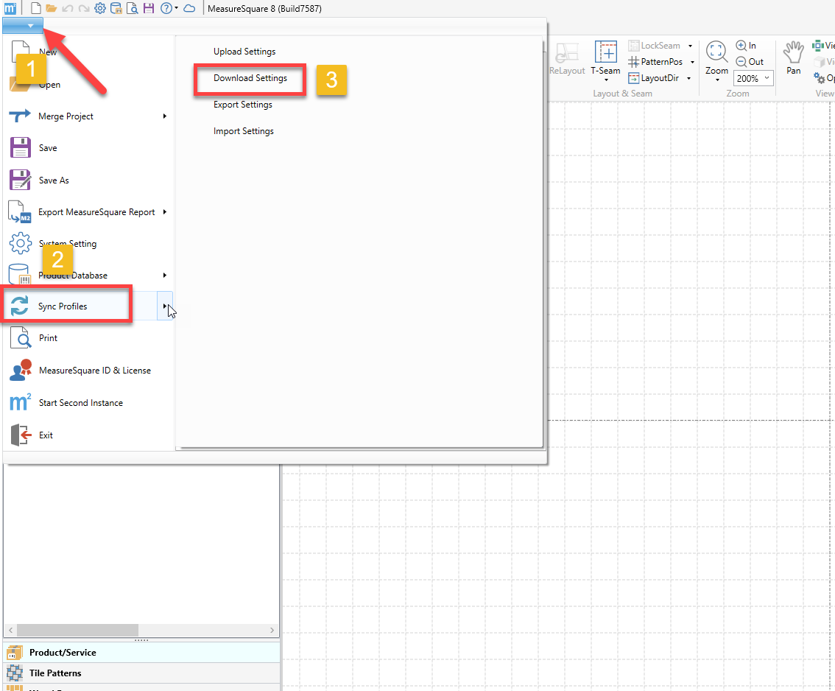The width and height of the screenshot is (835, 691).
Task: Open the LockSeam dropdown arrow
Action: (x=690, y=46)
